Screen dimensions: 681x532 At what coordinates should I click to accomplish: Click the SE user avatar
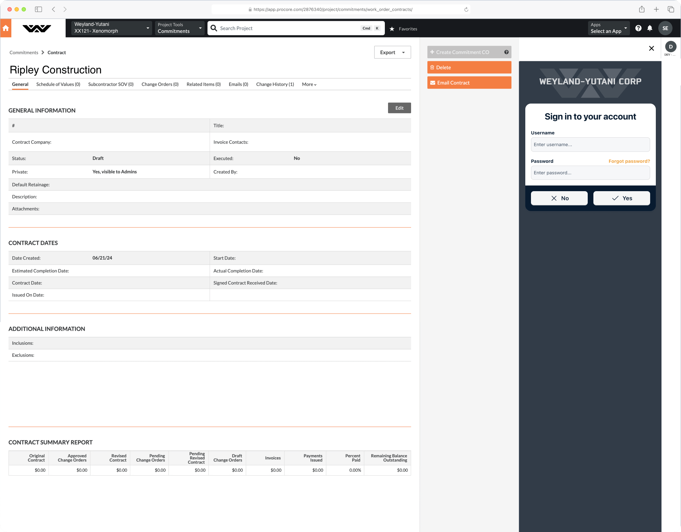(x=665, y=28)
